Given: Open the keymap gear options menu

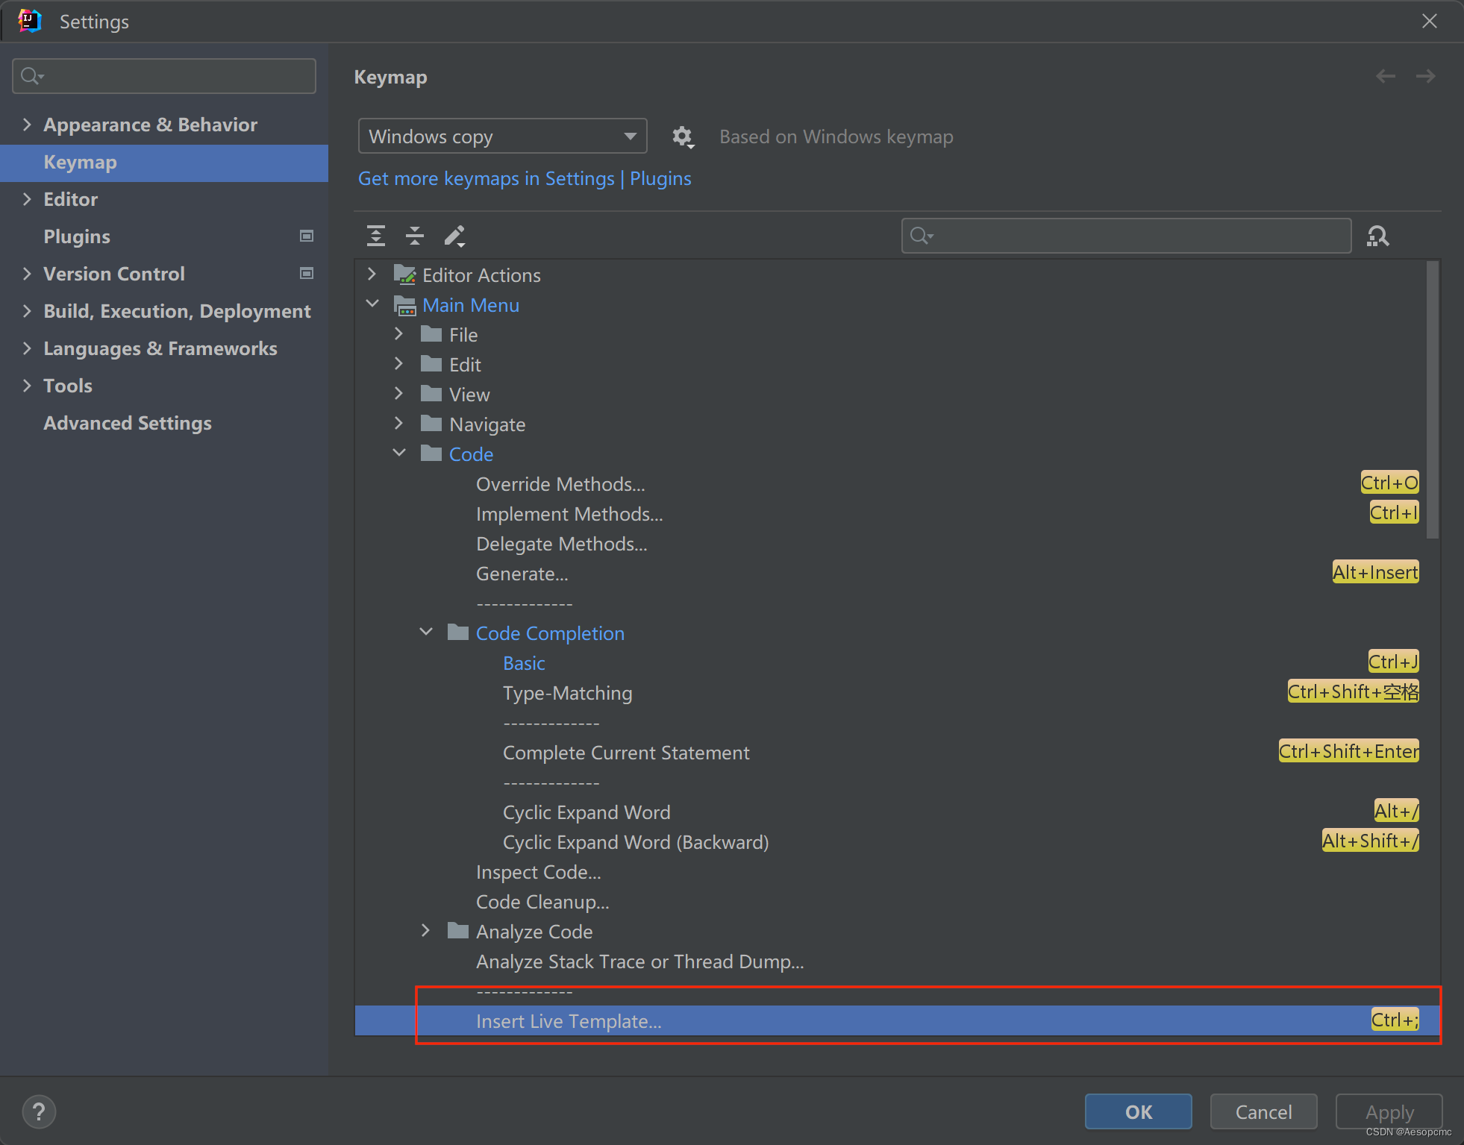Looking at the screenshot, I should pyautogui.click(x=682, y=137).
